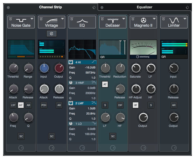Expand the Magneto II module dropdown arrow
Viewport: 195px width, 159px height.
pyautogui.click(x=155, y=19)
